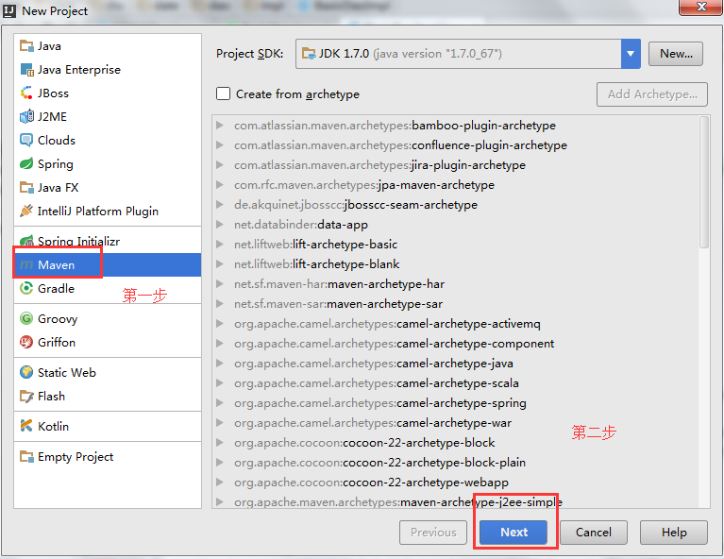Expand jira-plugin-archetype node

[x=220, y=165]
